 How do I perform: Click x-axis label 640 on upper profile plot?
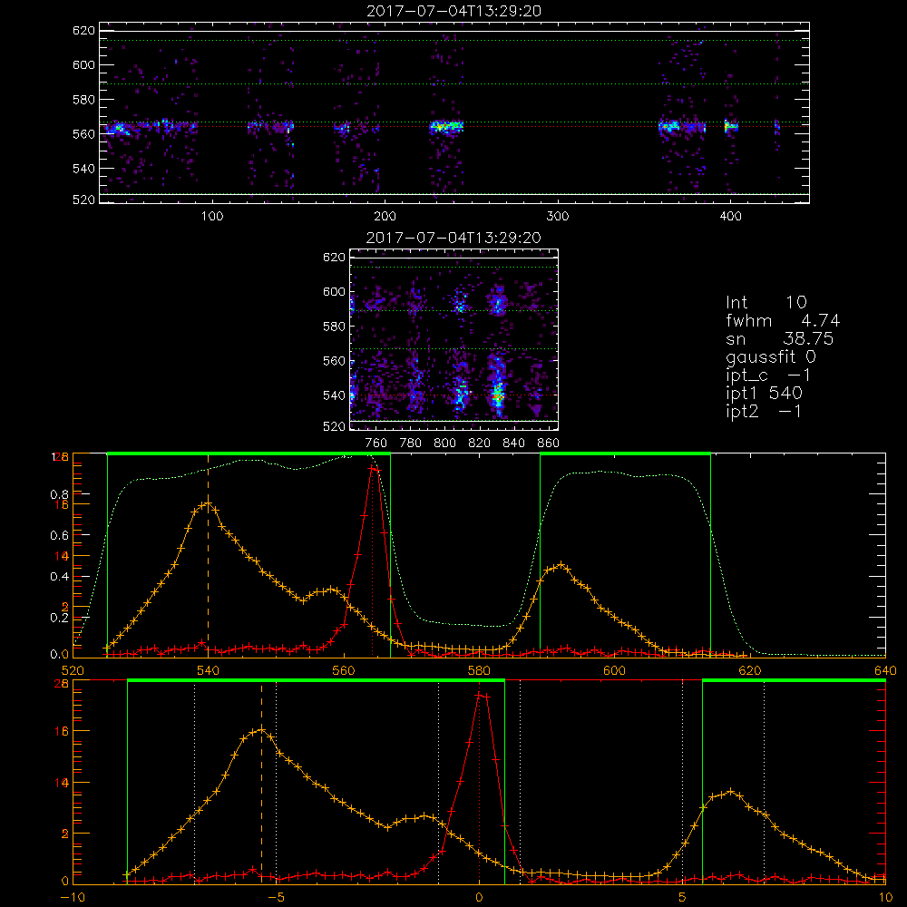click(x=885, y=671)
